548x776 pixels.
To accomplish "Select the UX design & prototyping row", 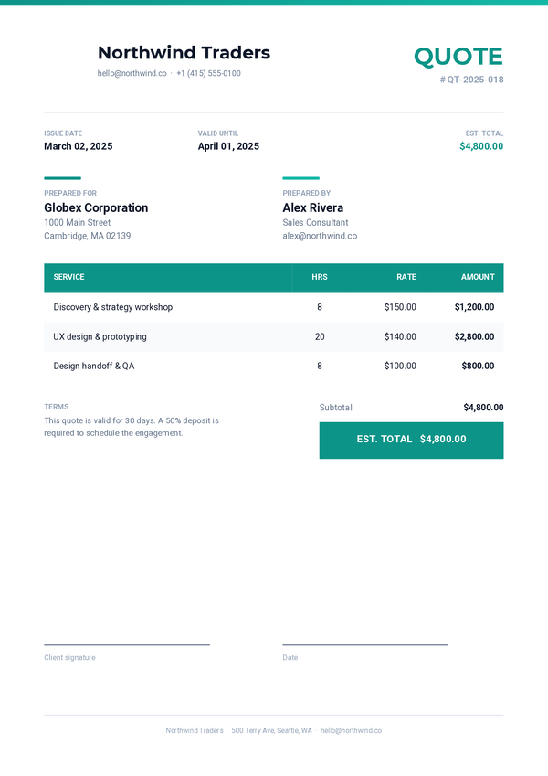I will (273, 336).
